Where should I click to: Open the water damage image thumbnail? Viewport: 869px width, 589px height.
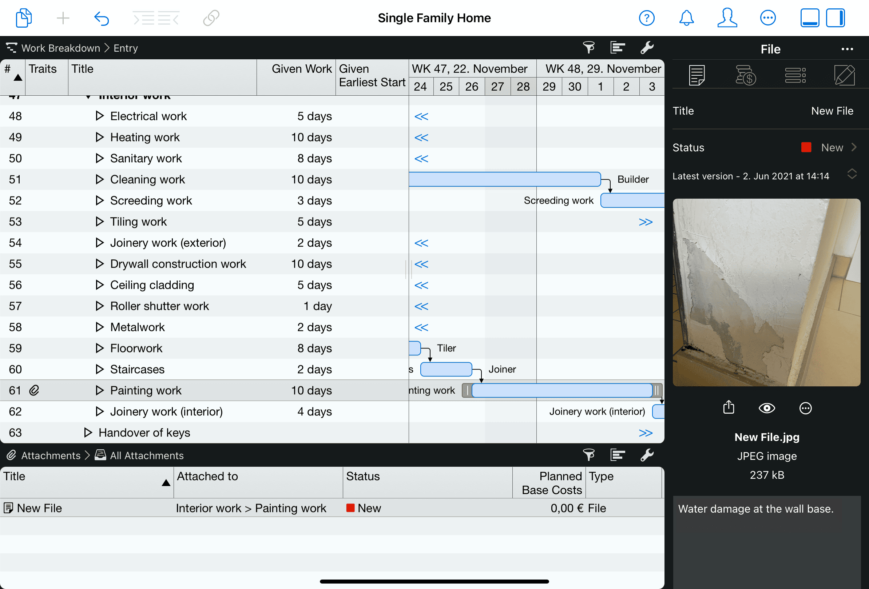point(766,292)
